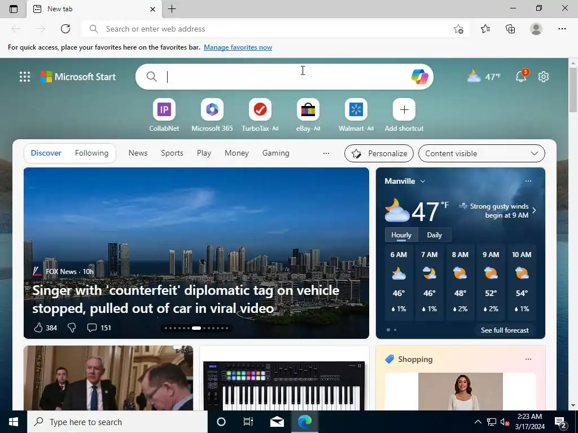Open the piano keyboard article thumbnail
578x433 pixels.
point(284,385)
